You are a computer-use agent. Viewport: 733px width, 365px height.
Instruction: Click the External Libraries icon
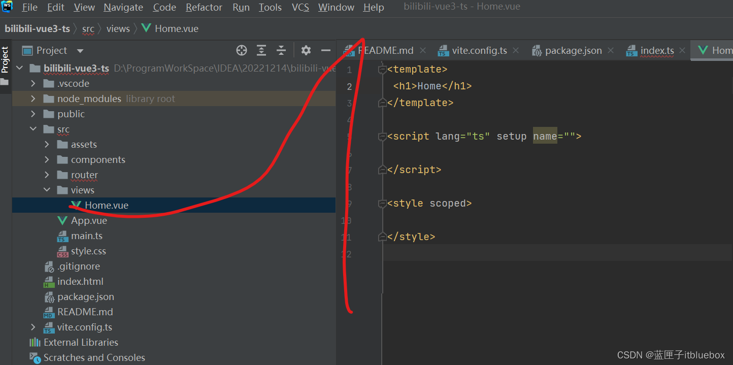[35, 342]
